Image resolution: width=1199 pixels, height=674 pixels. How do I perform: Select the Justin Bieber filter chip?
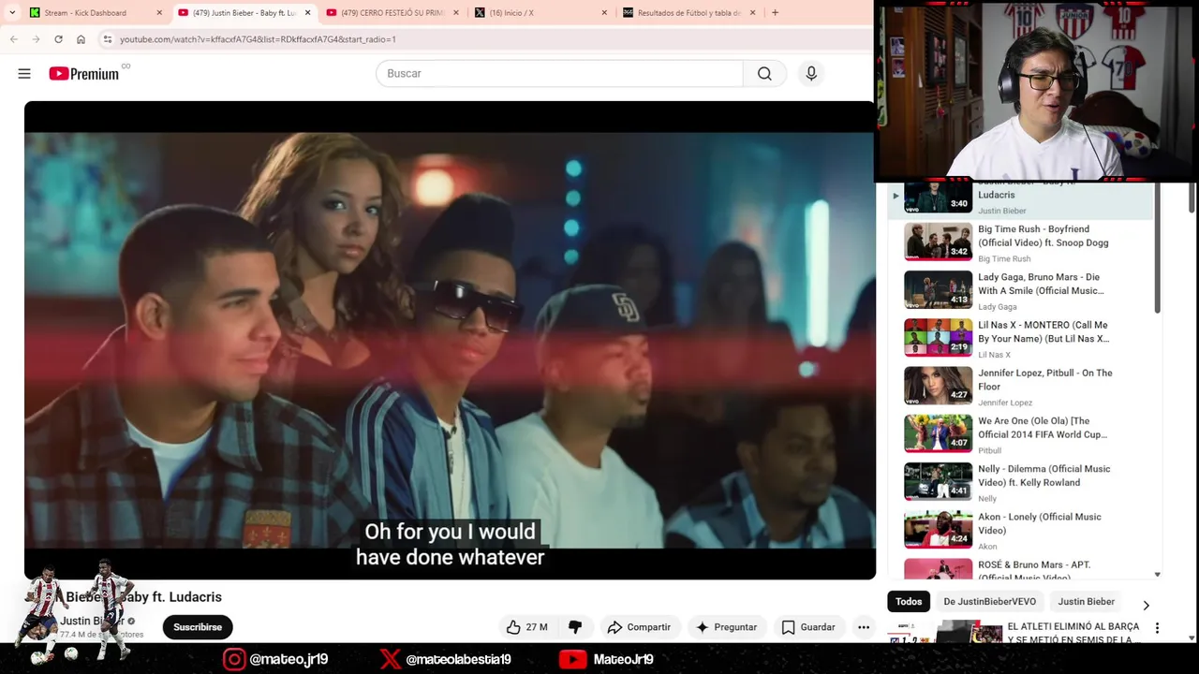click(1086, 602)
